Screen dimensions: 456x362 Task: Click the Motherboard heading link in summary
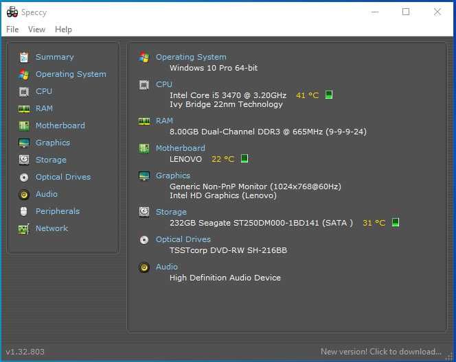(x=181, y=148)
